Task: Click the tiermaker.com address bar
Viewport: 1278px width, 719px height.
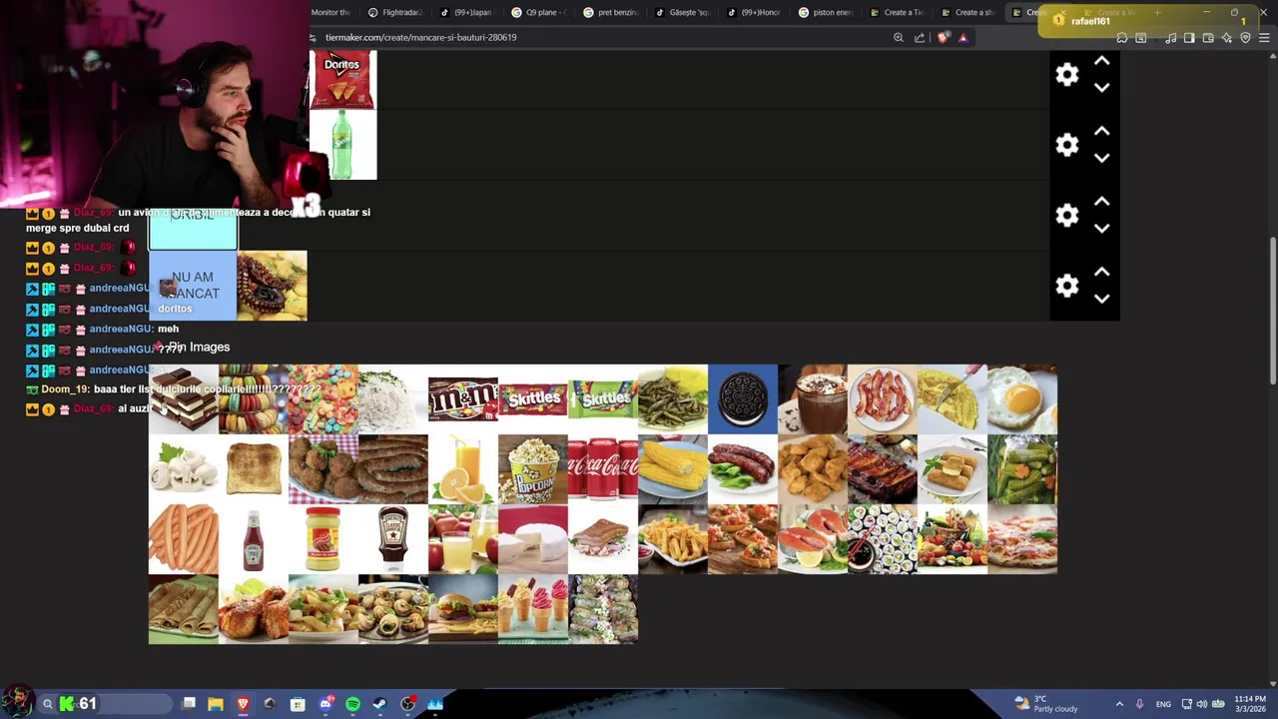Action: 599,38
